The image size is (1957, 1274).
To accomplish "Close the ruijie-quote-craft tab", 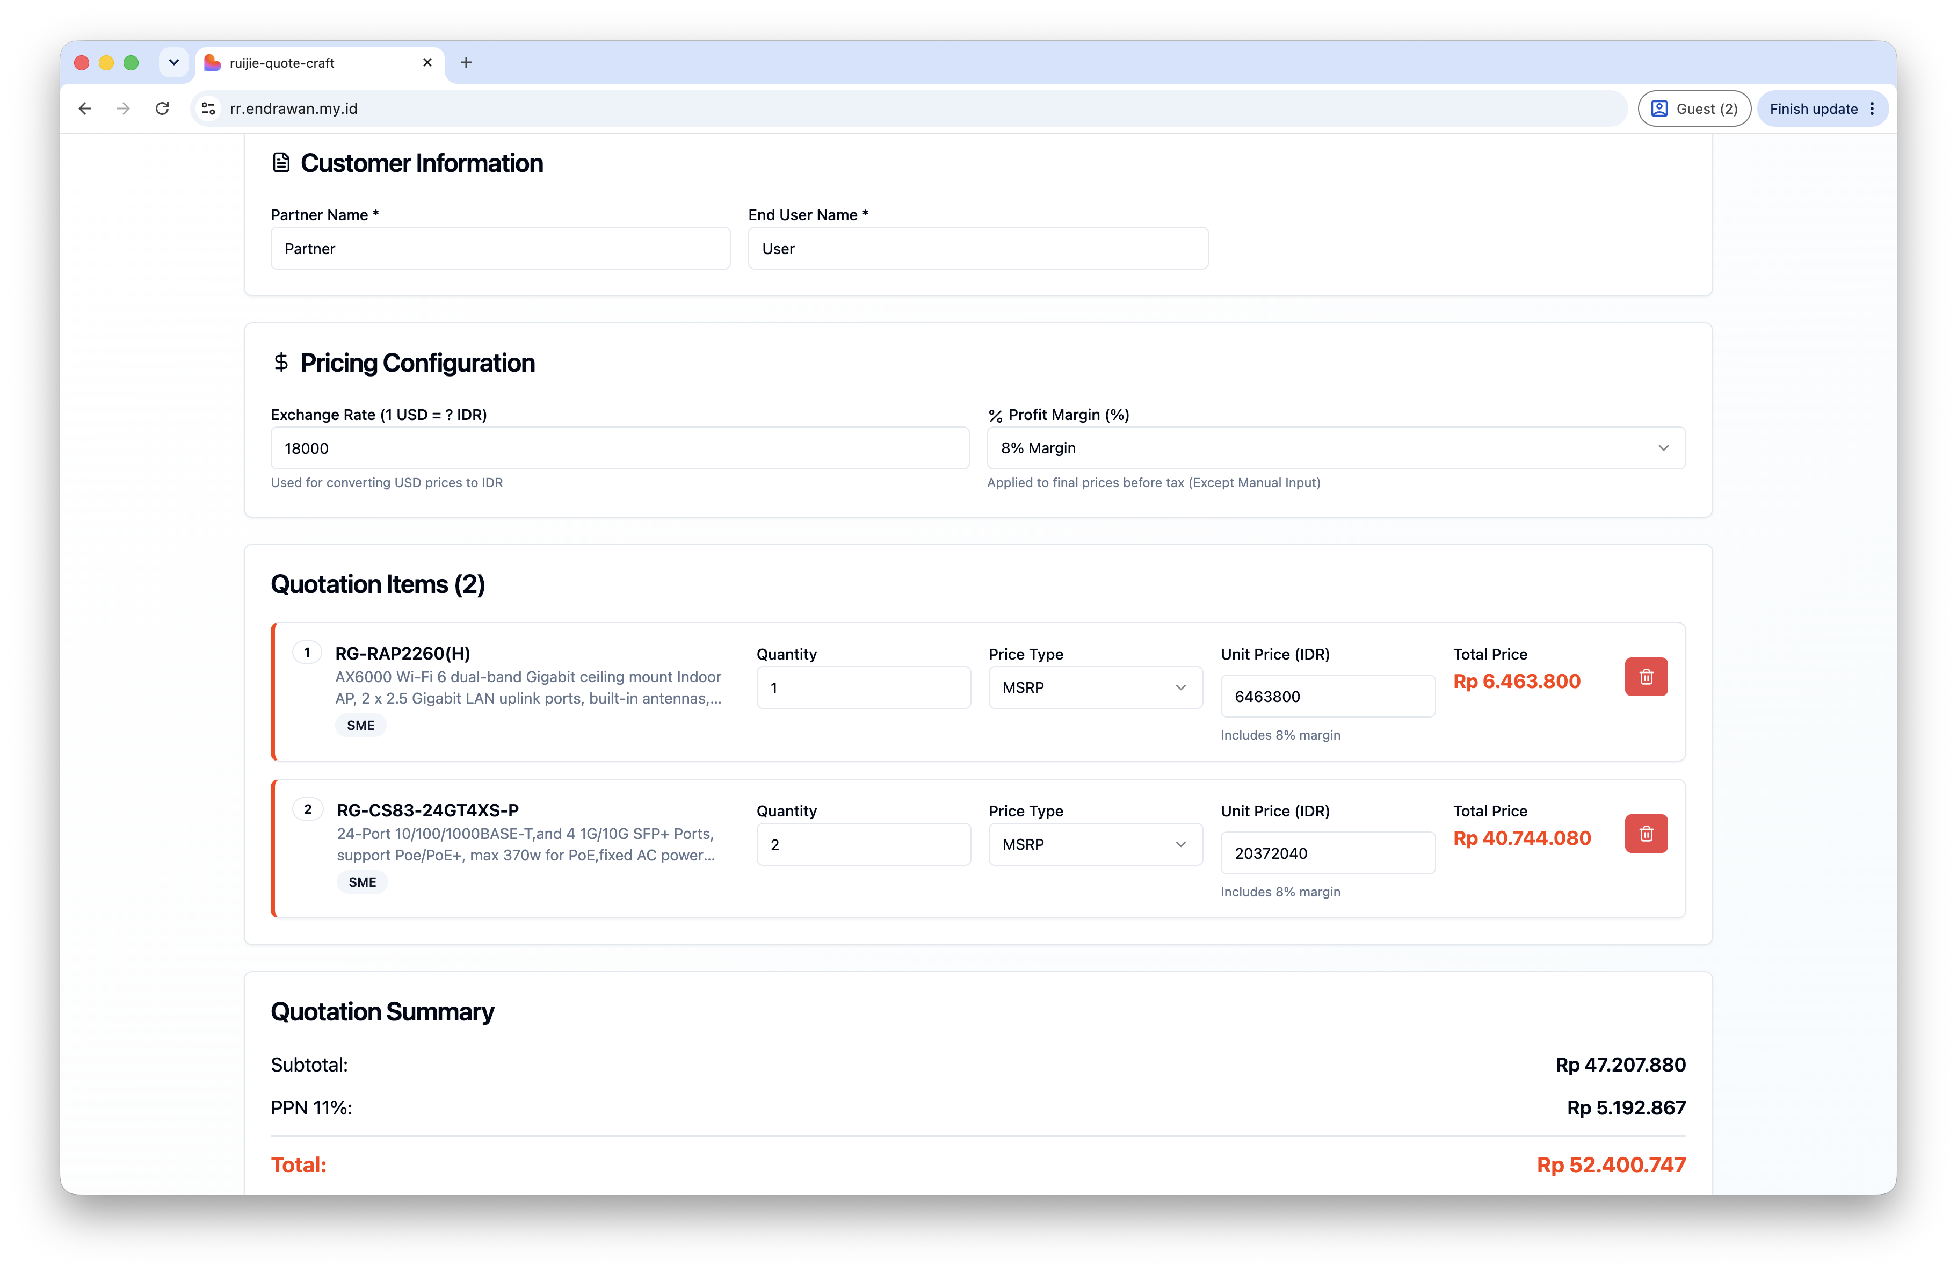I will click(x=427, y=62).
